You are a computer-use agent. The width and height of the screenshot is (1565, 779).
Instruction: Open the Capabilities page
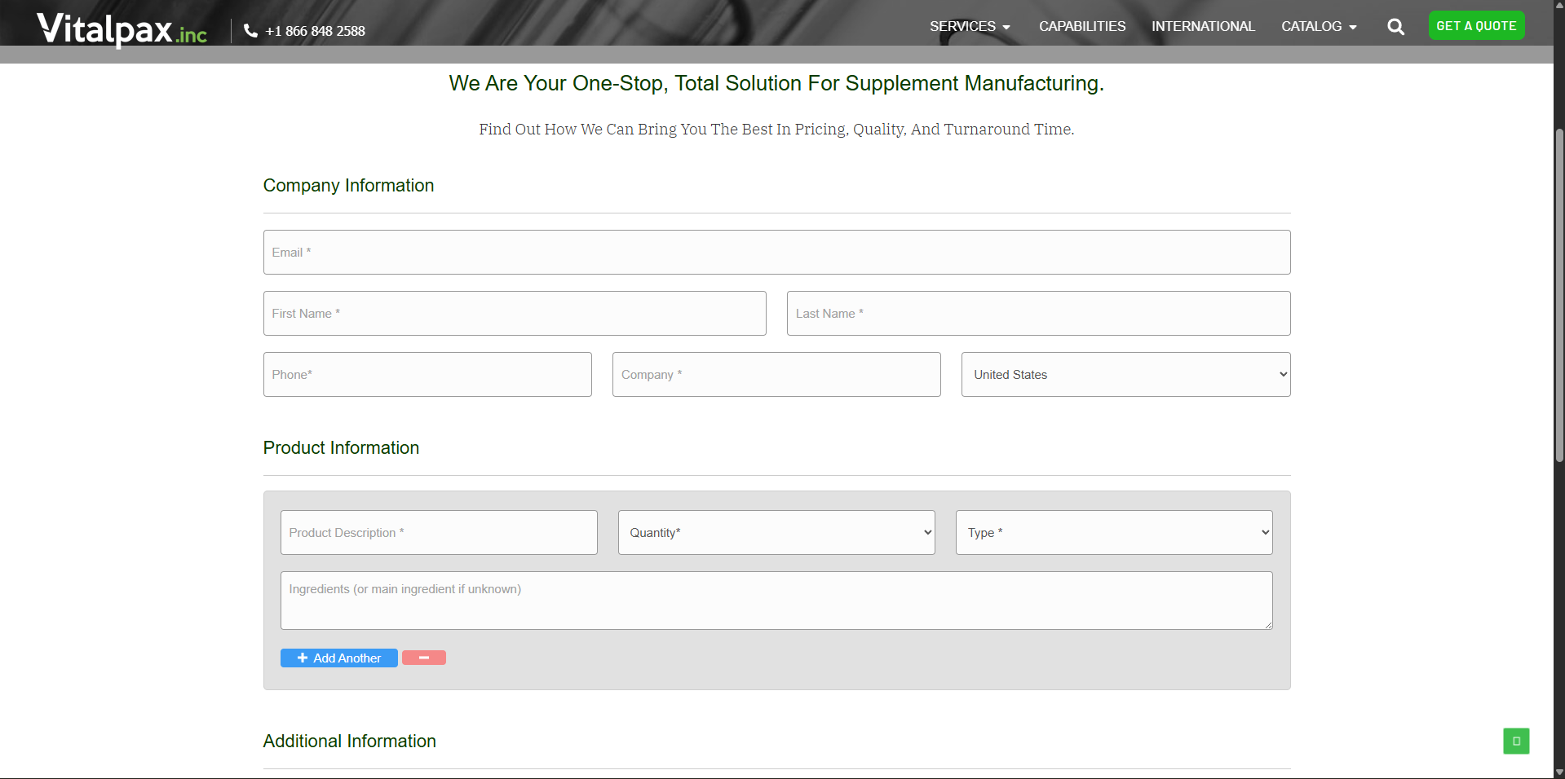[1082, 26]
